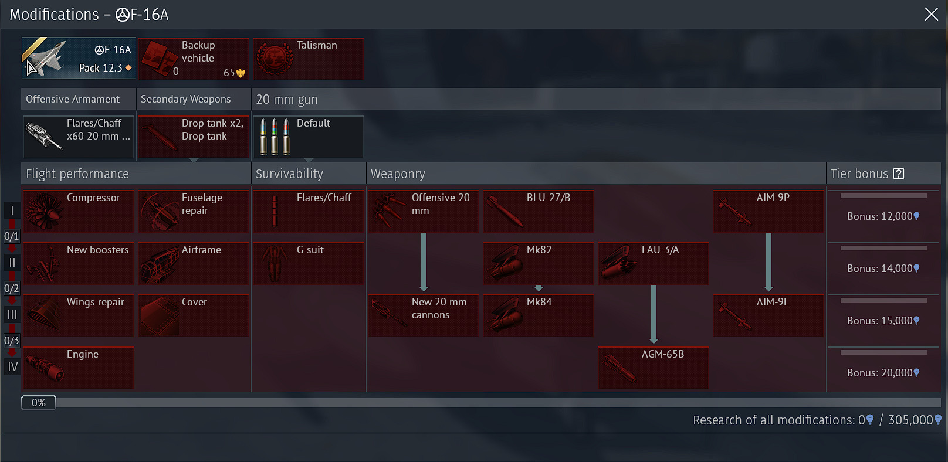The height and width of the screenshot is (462, 948).
Task: Click the Flight performance column header
Action: [x=136, y=174]
